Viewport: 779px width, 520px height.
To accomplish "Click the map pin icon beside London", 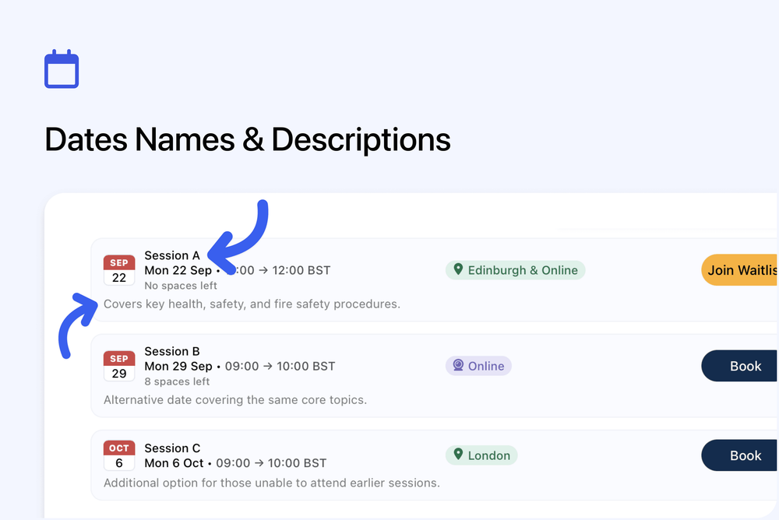I will (x=459, y=455).
